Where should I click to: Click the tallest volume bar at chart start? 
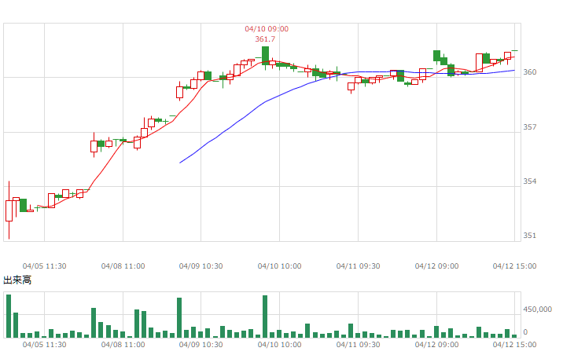pos(9,316)
